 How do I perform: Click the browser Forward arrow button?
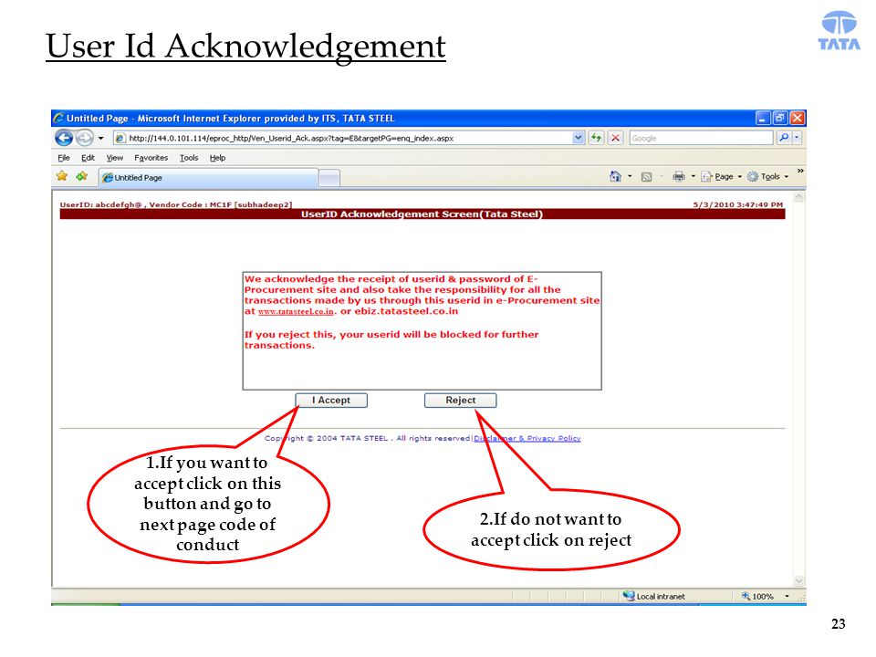tap(85, 138)
